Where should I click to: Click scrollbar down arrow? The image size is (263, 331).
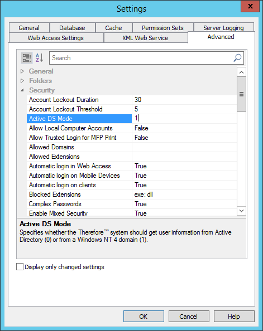(x=241, y=211)
